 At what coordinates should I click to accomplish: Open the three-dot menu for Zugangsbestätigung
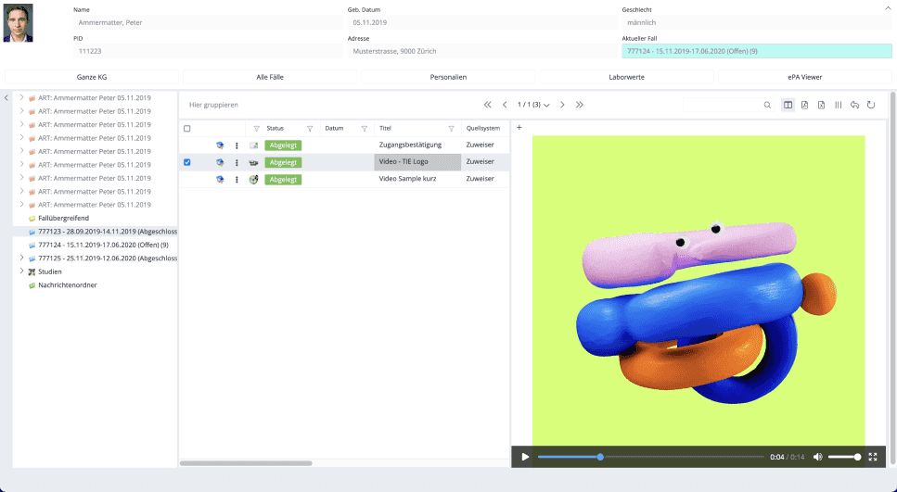click(x=237, y=145)
